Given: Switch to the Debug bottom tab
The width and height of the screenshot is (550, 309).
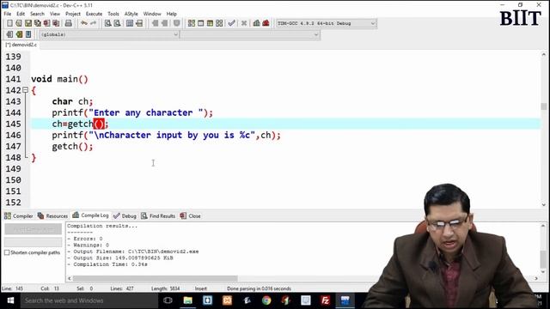Looking at the screenshot, I should pos(125,215).
